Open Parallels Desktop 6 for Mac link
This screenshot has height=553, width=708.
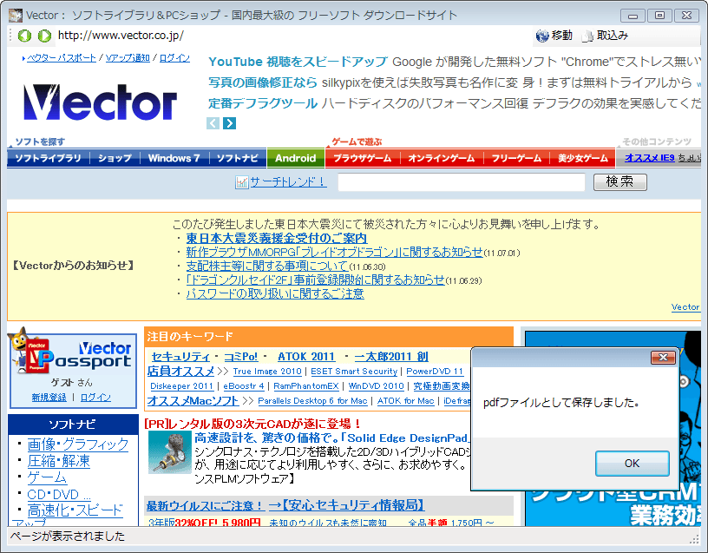click(312, 401)
